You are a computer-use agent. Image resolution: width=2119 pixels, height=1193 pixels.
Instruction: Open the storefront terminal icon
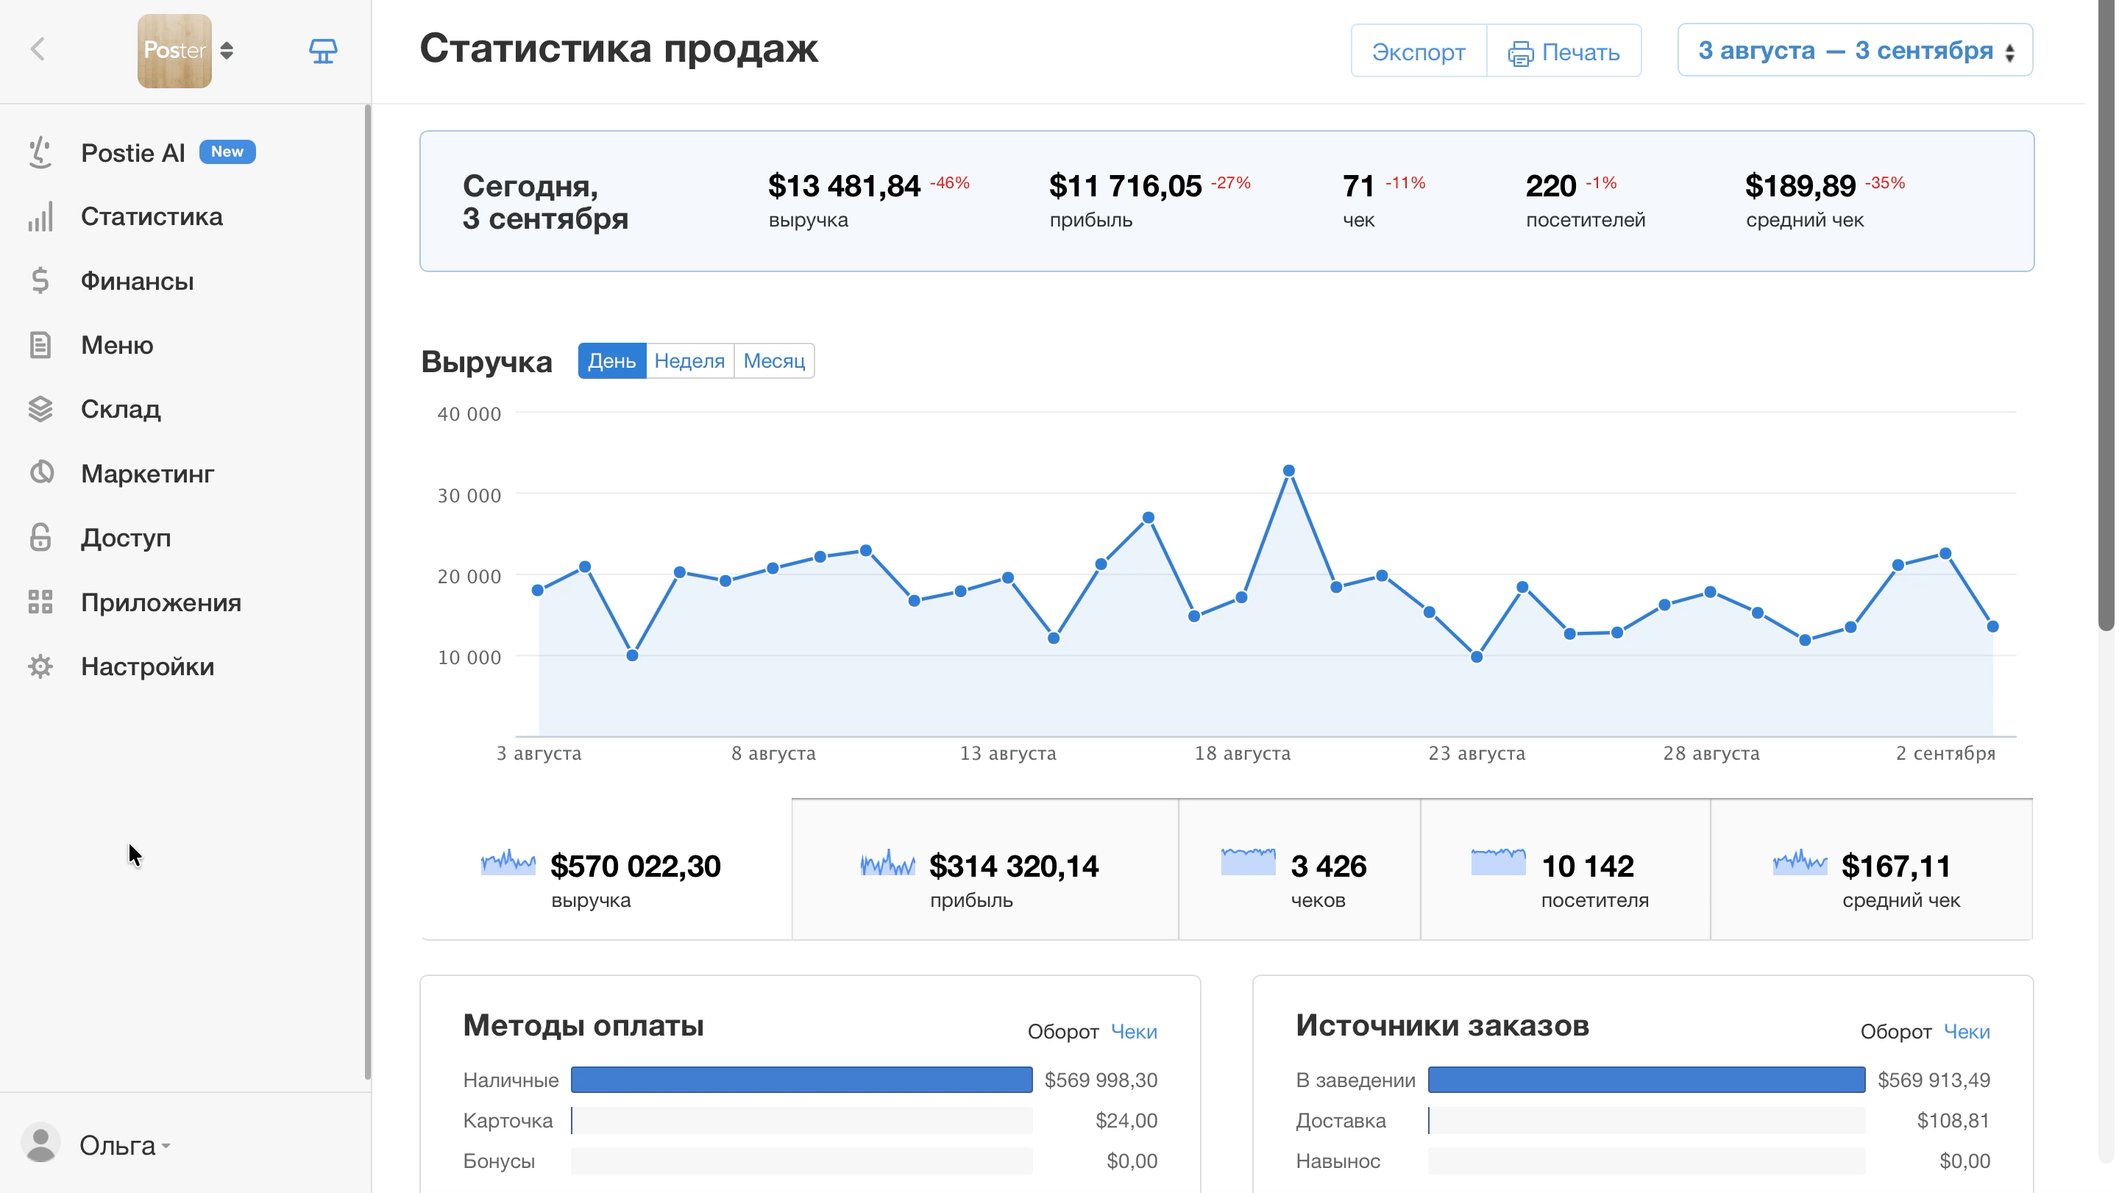(x=322, y=51)
